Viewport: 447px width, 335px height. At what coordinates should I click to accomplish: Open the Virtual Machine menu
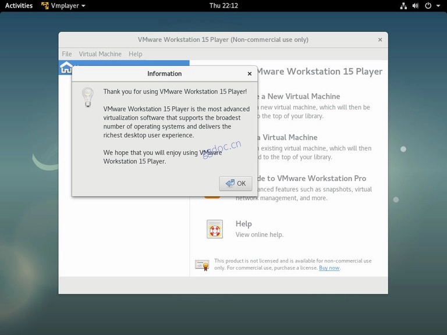click(x=100, y=54)
